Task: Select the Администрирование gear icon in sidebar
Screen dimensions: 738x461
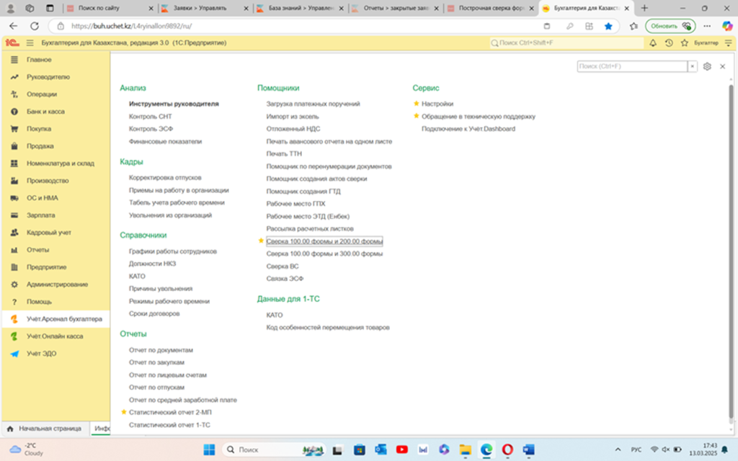Action: 14,285
